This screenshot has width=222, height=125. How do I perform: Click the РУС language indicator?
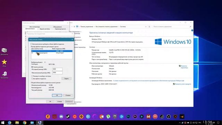coord(200,123)
